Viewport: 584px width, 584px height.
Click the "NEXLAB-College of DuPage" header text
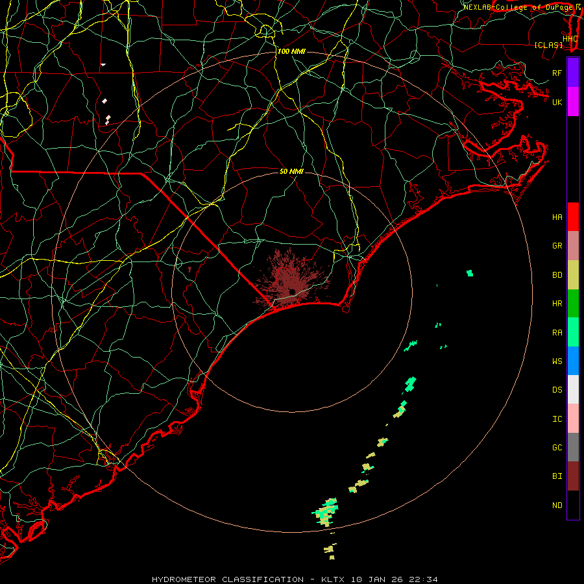[518, 7]
